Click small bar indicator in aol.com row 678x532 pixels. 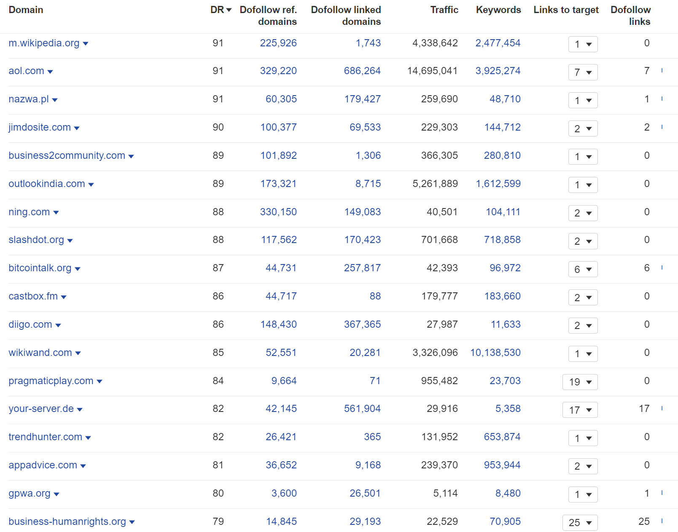point(662,70)
